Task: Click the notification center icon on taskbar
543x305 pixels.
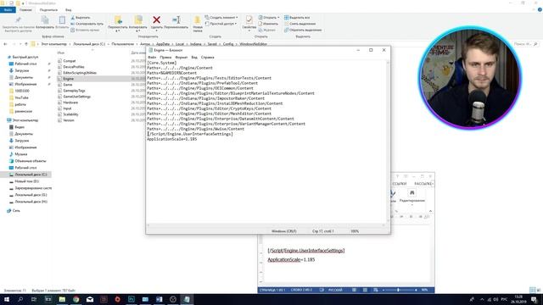Action: click(534, 299)
